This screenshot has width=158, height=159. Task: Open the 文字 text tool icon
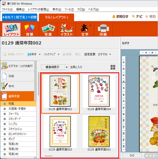[x=85, y=30]
